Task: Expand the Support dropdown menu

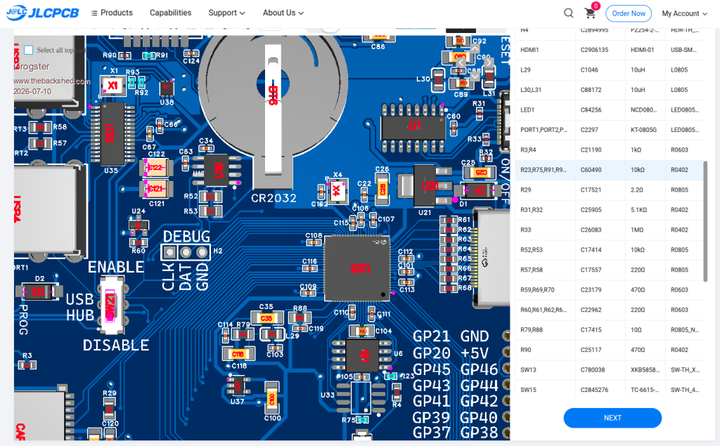Action: click(x=226, y=13)
